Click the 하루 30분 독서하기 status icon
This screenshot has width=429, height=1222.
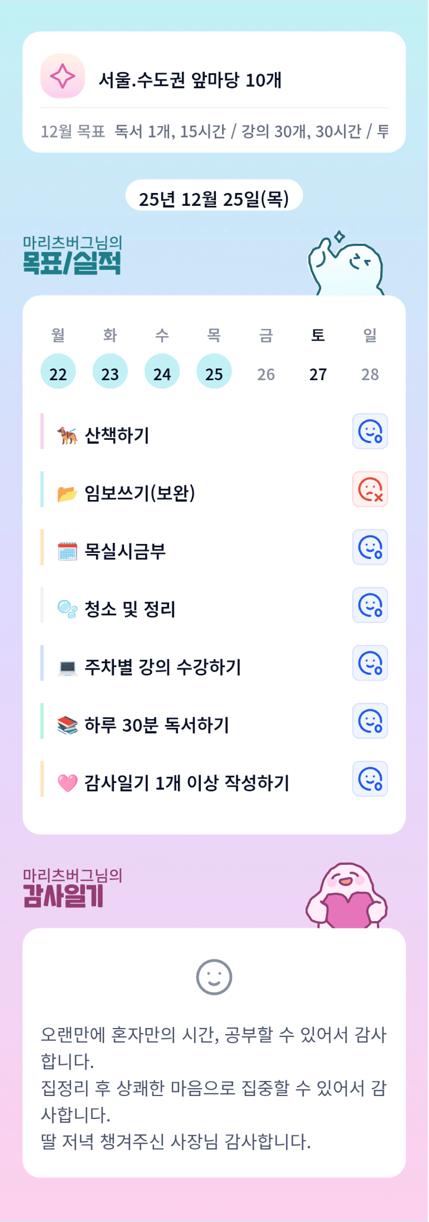pyautogui.click(x=370, y=721)
